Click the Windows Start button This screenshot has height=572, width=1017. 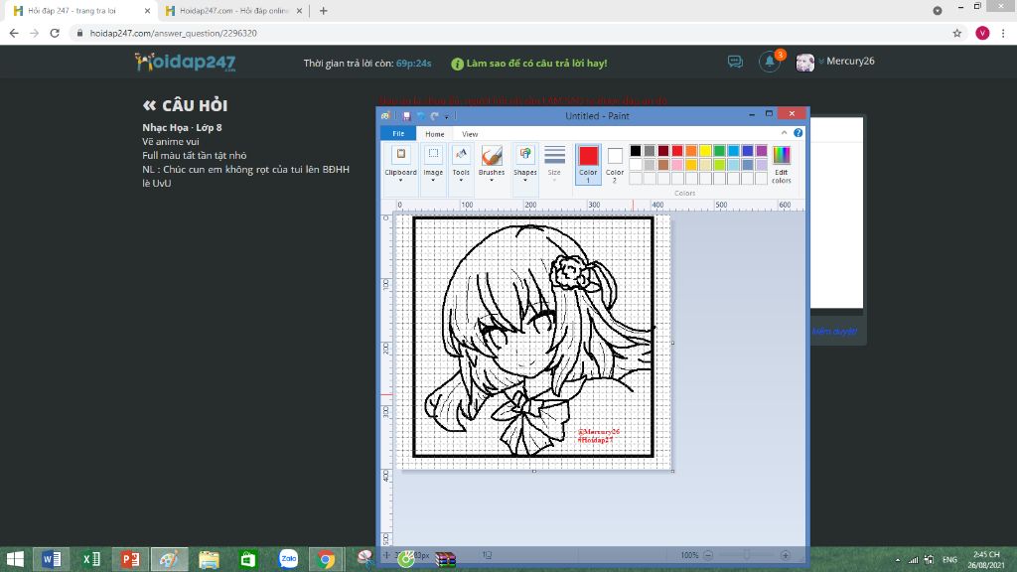point(15,559)
